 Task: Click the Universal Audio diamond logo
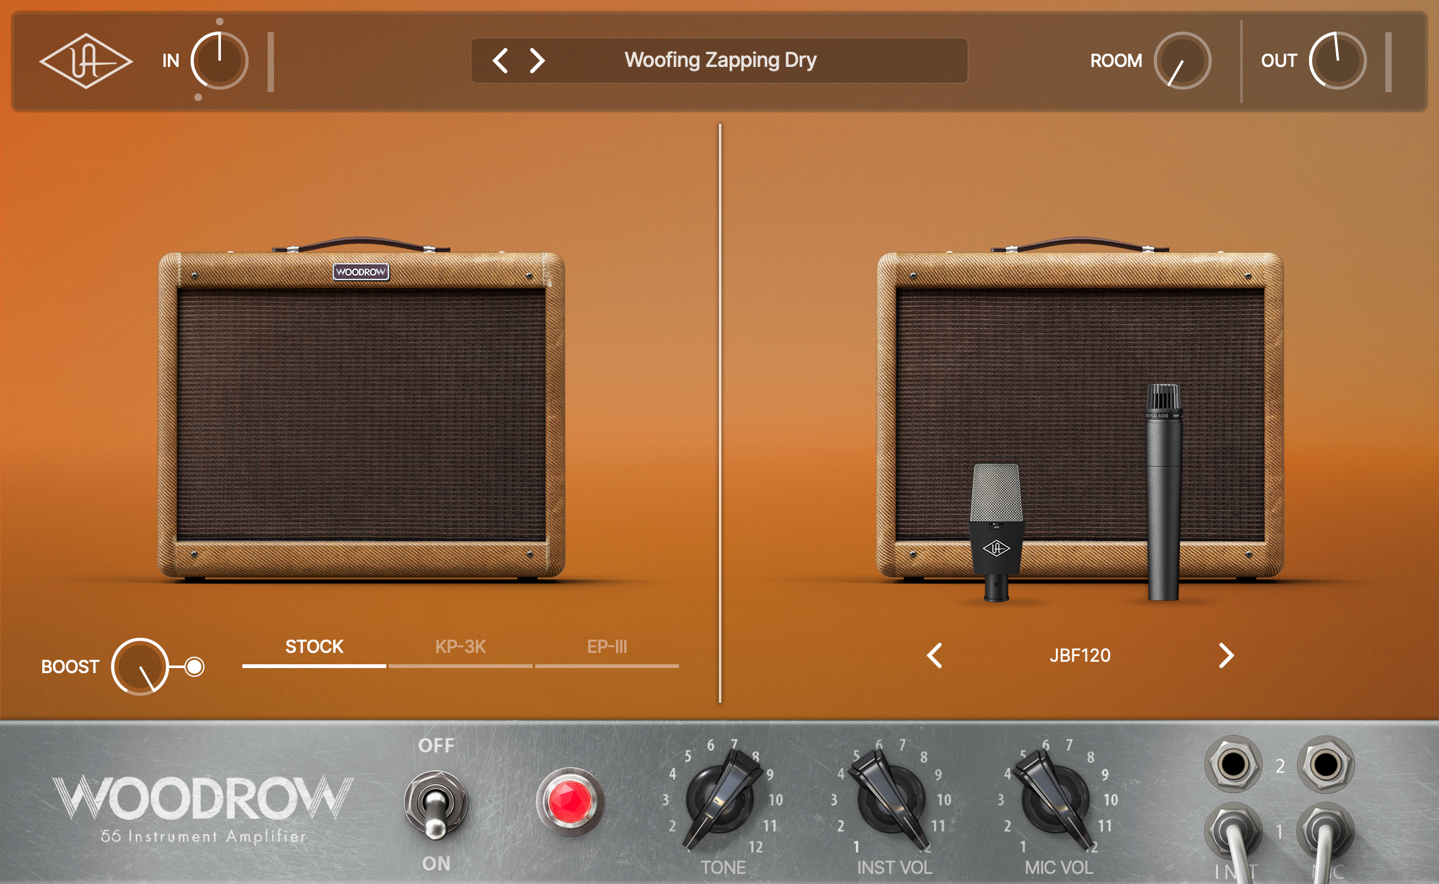[86, 61]
